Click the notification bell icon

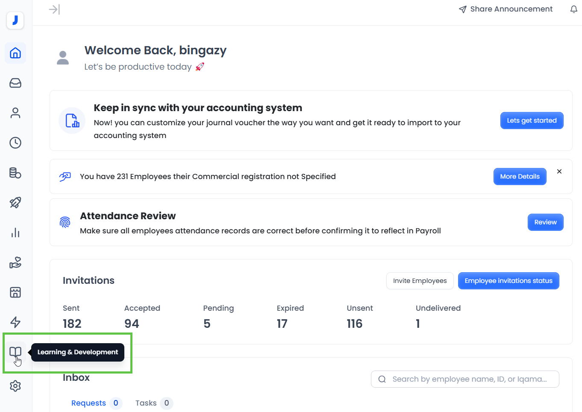pyautogui.click(x=573, y=9)
